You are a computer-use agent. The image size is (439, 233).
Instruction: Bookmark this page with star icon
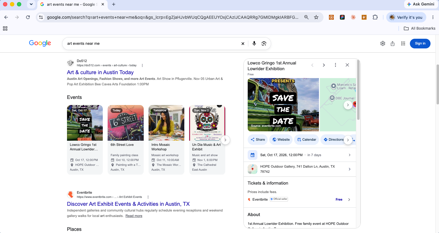[x=316, y=17]
